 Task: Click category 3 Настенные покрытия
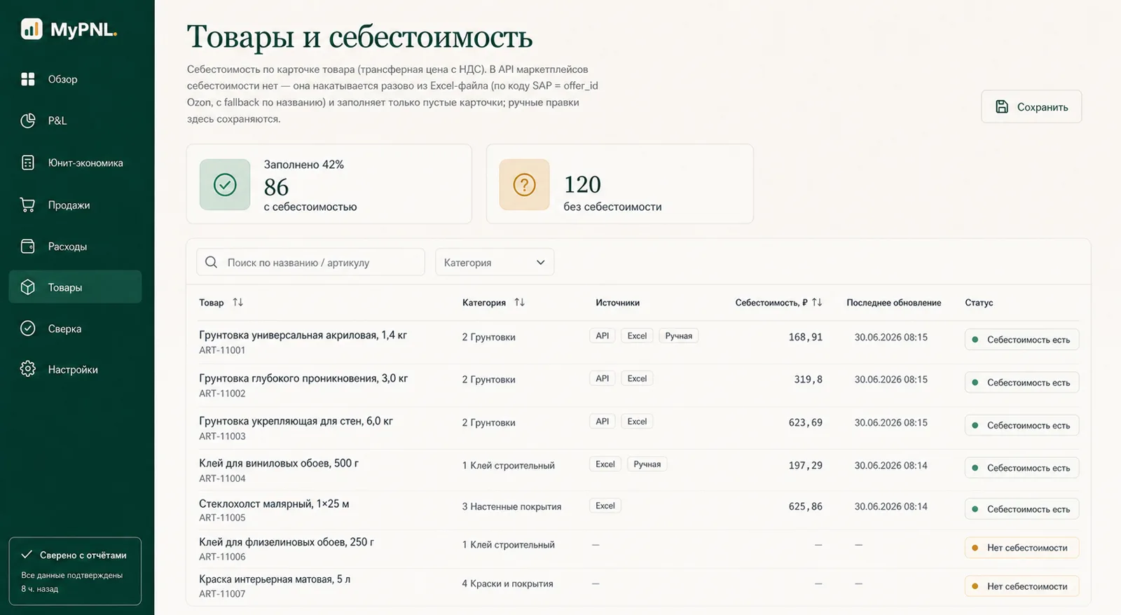click(x=511, y=506)
